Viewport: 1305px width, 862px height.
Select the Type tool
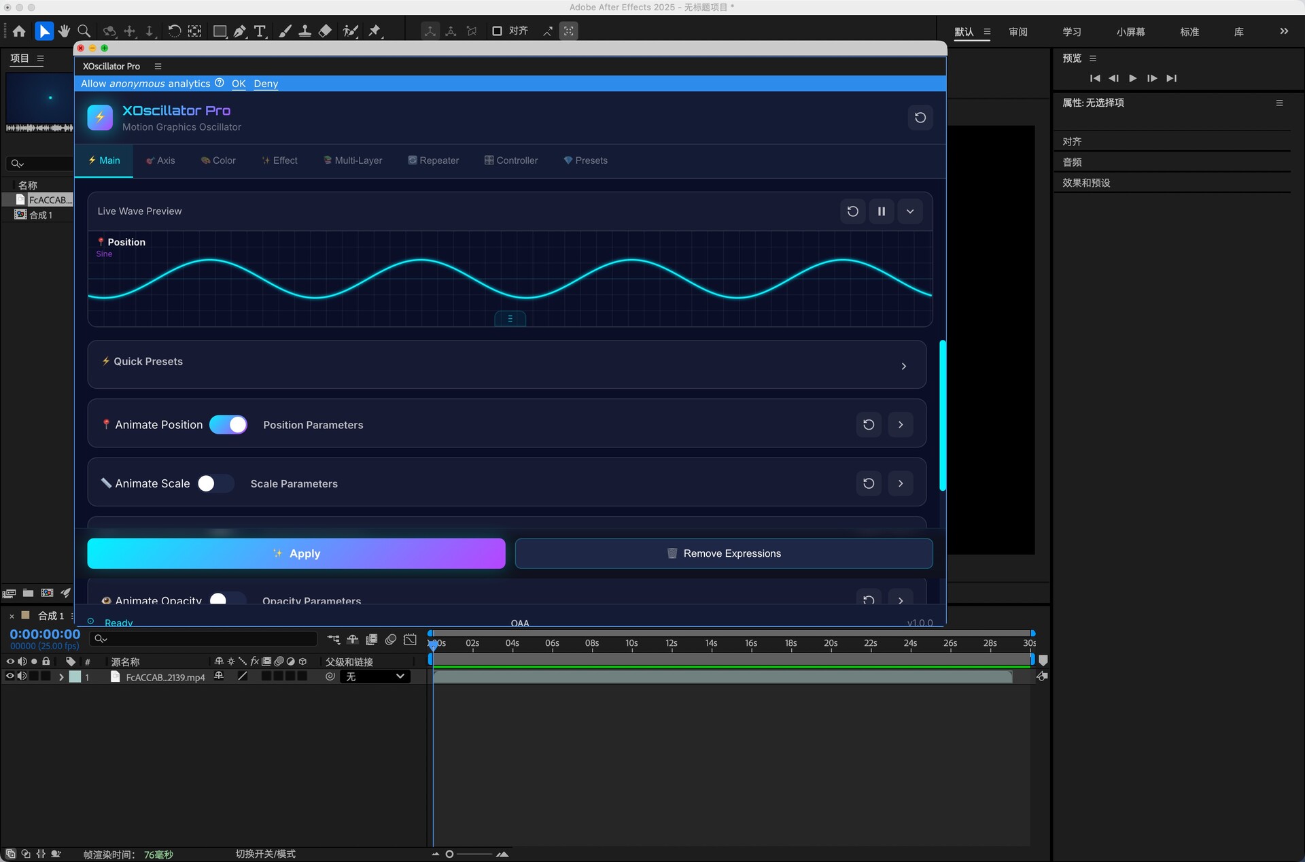(x=260, y=31)
